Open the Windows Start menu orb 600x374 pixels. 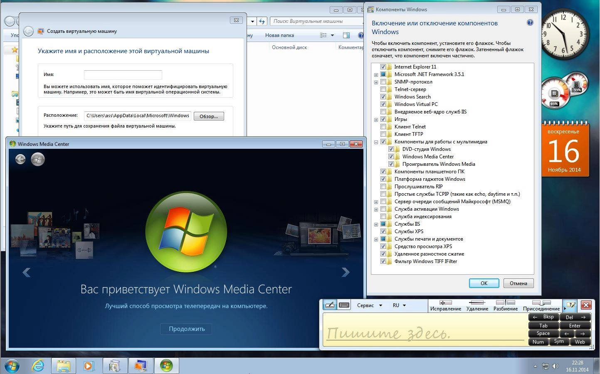coord(12,366)
